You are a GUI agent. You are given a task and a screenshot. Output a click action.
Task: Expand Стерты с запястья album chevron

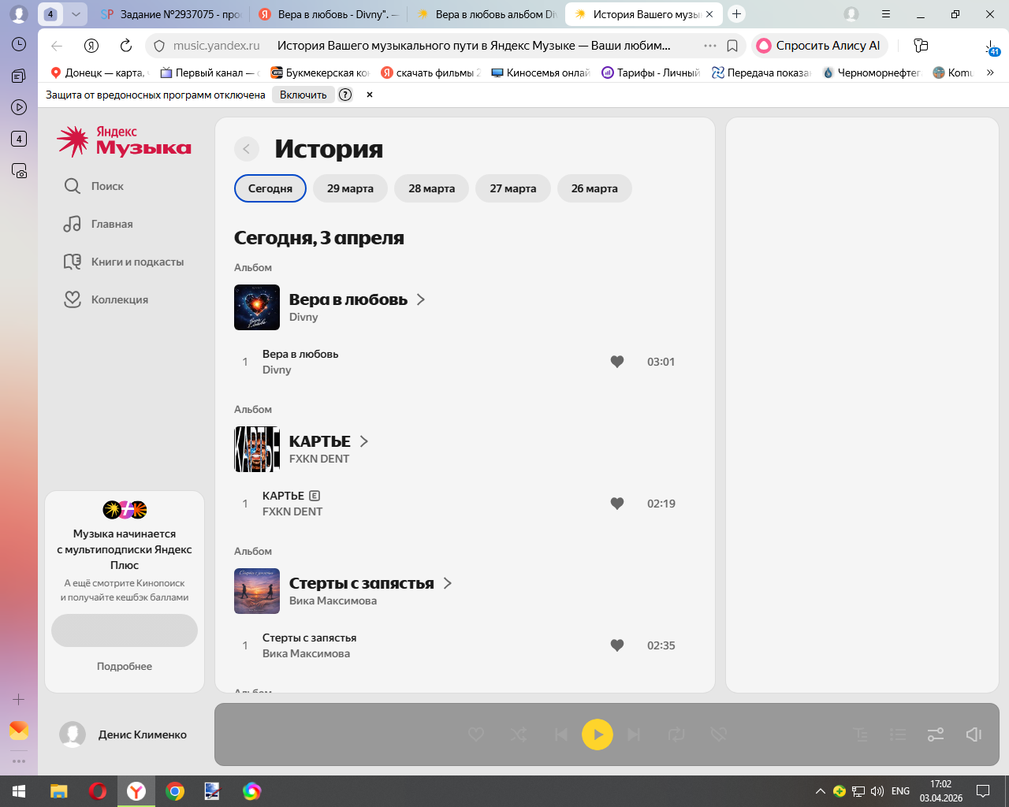pos(448,583)
